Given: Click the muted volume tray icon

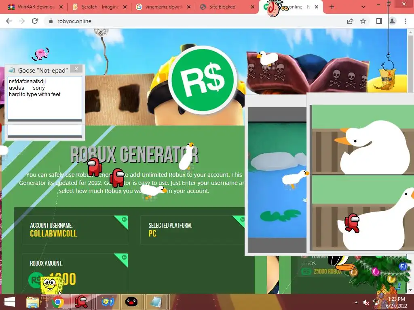Looking at the screenshot, I should click(366, 302).
